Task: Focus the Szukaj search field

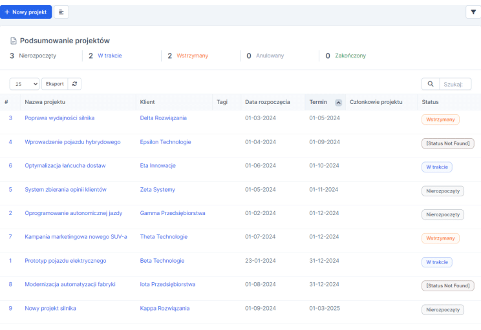Action: coord(456,84)
